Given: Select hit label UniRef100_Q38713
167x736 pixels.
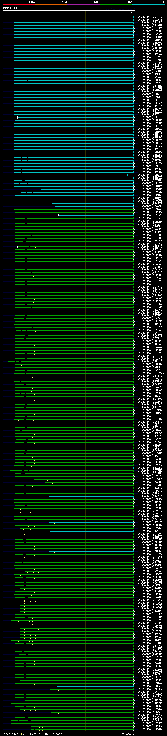Looking at the screenshot, I should coord(150,94).
